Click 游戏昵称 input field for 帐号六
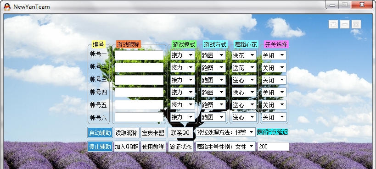Screen dimensions: 376x169 (139, 117)
